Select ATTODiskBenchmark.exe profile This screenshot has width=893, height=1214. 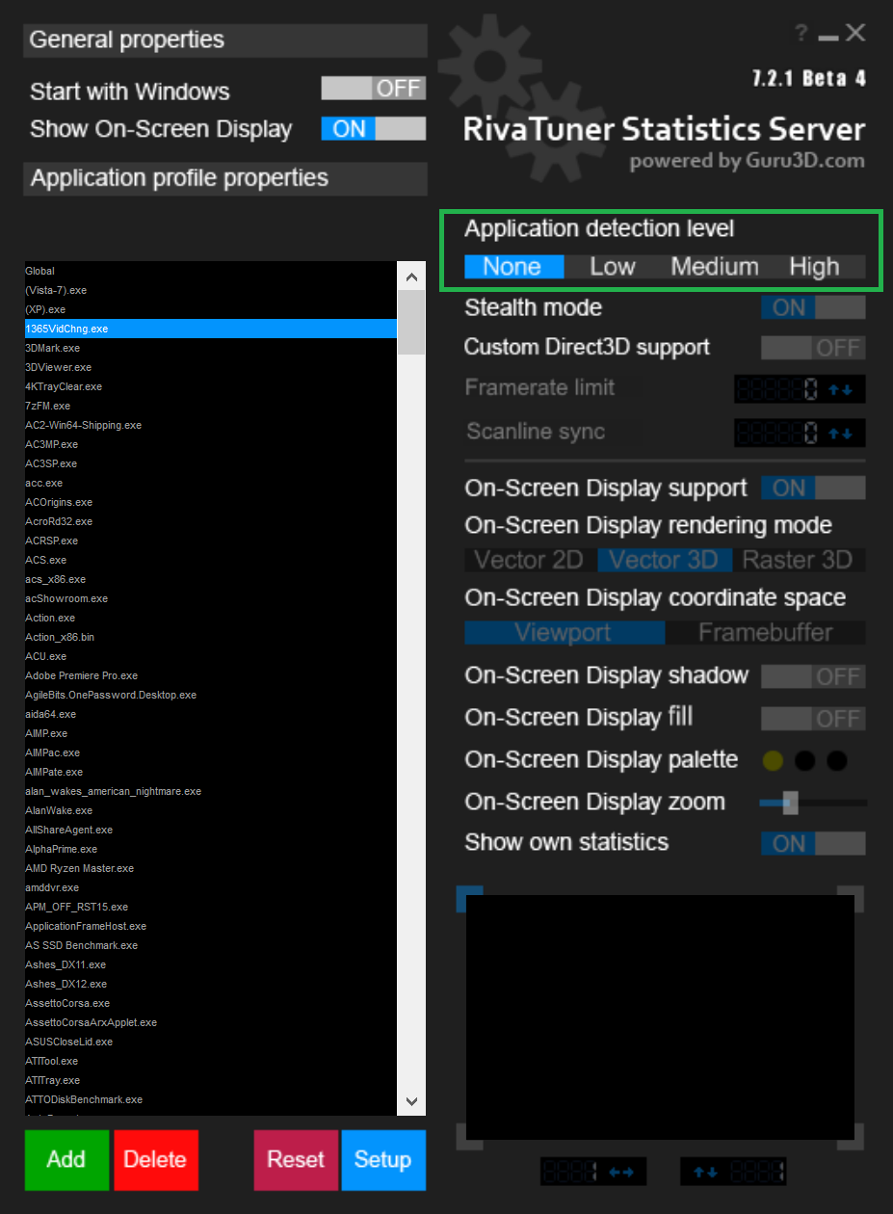point(210,1099)
